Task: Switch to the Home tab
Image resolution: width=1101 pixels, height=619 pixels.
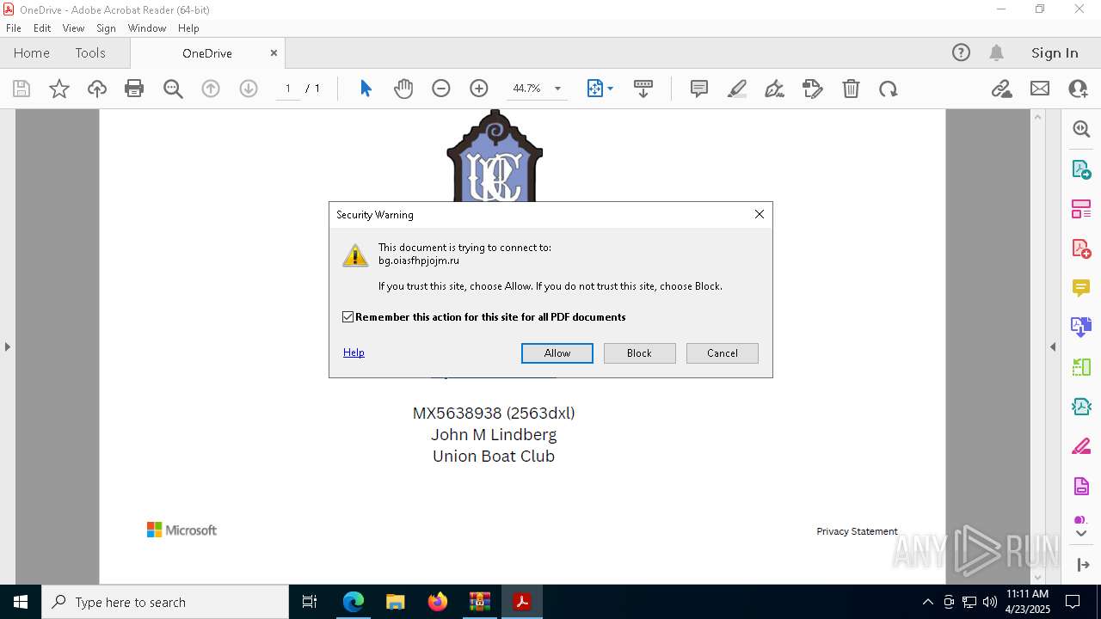Action: (32, 52)
